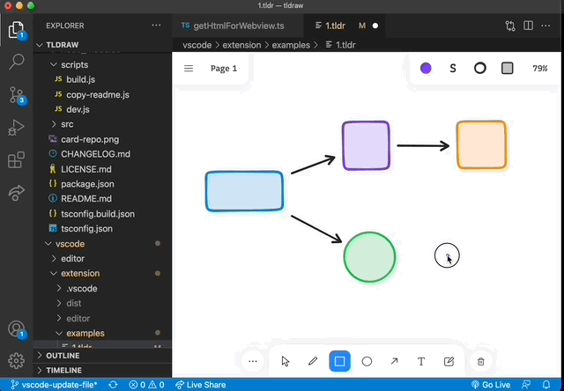Open the purple color style picker
This screenshot has width=564, height=391.
(x=426, y=69)
